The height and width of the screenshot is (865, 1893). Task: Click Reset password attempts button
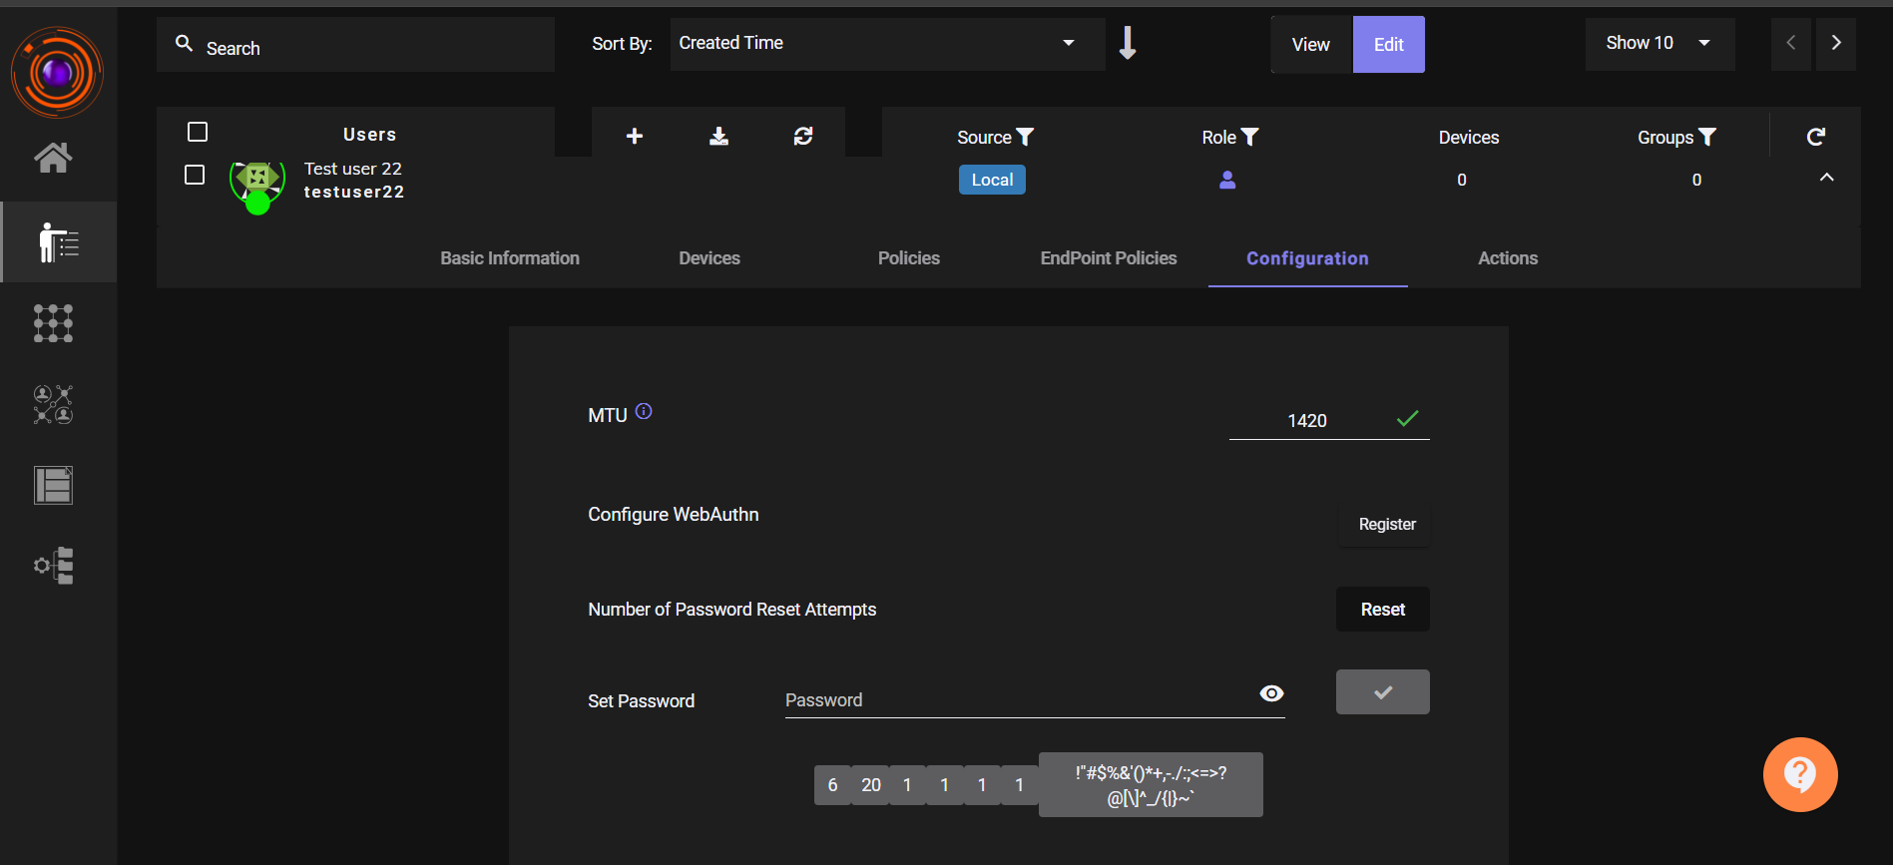tap(1383, 610)
